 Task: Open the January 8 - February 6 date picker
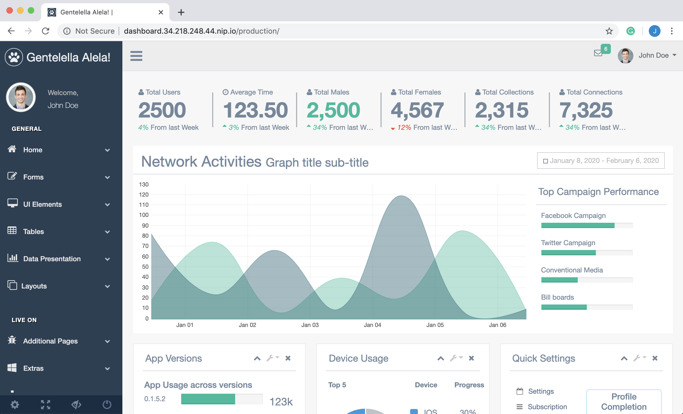600,161
